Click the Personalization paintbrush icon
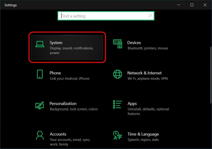212x149 pixels. (x=40, y=105)
